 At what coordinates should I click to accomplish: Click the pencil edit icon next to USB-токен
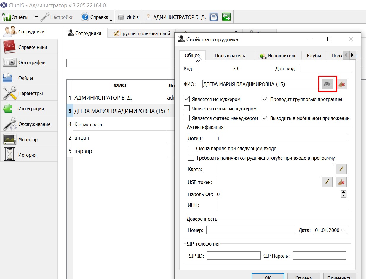point(327,182)
